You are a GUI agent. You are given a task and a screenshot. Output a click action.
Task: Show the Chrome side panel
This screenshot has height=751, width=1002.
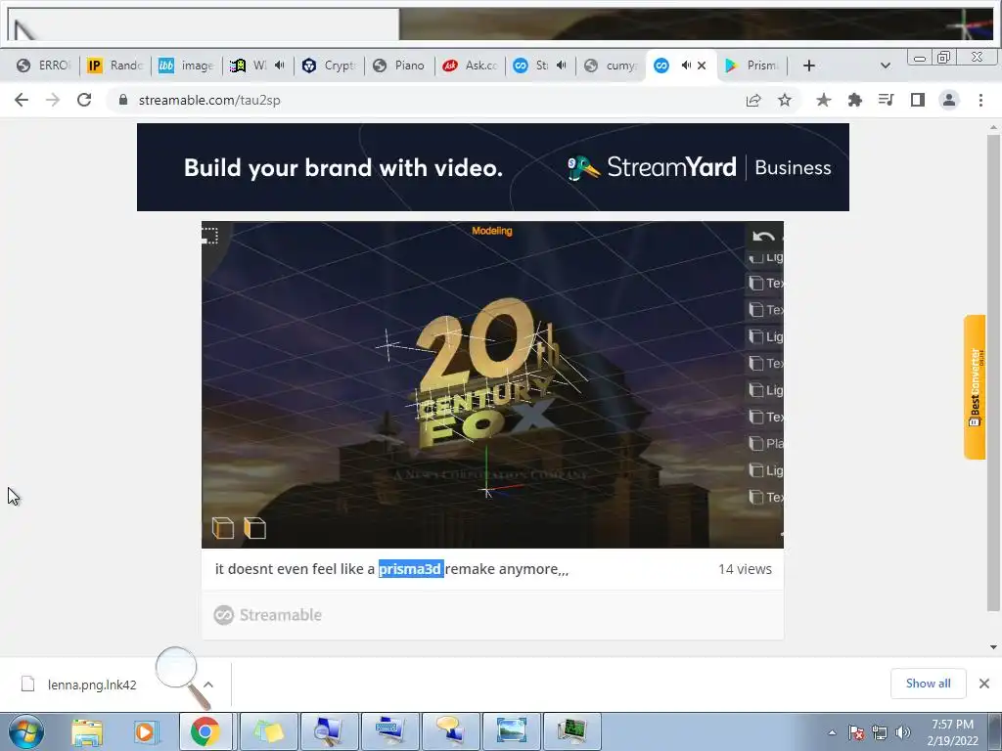click(918, 101)
